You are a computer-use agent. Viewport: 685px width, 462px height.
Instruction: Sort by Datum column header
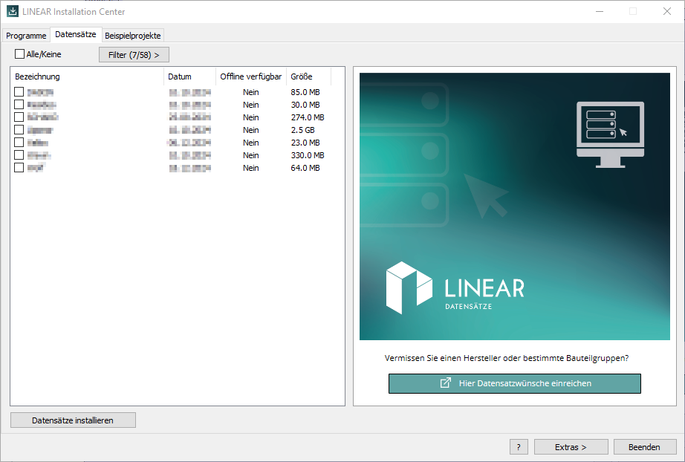189,77
